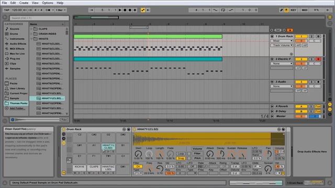This screenshot has width=335, height=188.
Task: Select Drums category in browser
Action: tap(14, 33)
